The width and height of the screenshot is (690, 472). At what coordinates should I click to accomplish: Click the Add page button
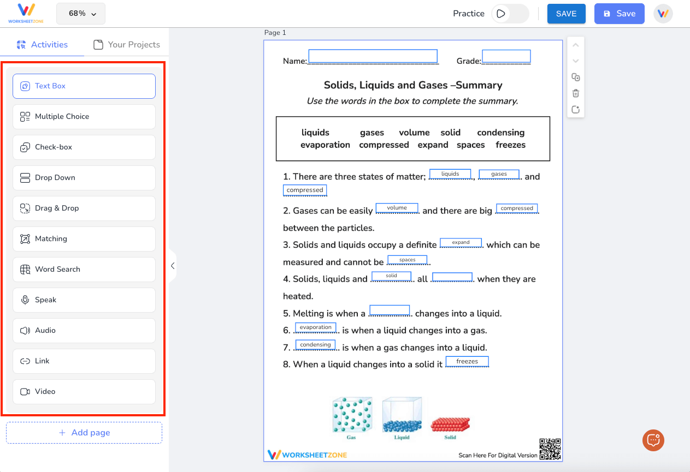coord(84,433)
